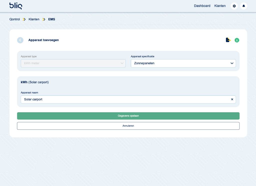Image resolution: width=256 pixels, height=186 pixels.
Task: Open notifications with the bell icon
Action: pyautogui.click(x=243, y=6)
